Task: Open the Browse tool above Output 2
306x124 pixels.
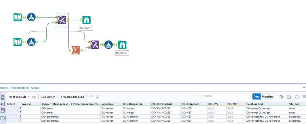Action: tap(122, 45)
